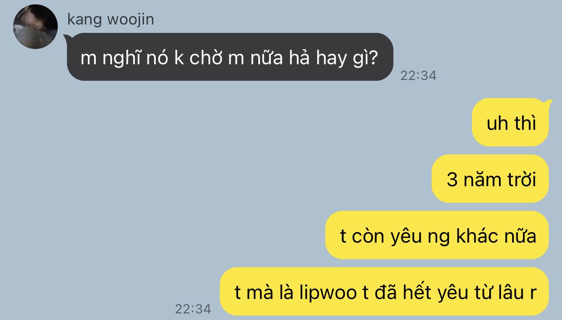Select the "uh thì" message bubble
Image resolution: width=562 pixels, height=320 pixels.
510,122
